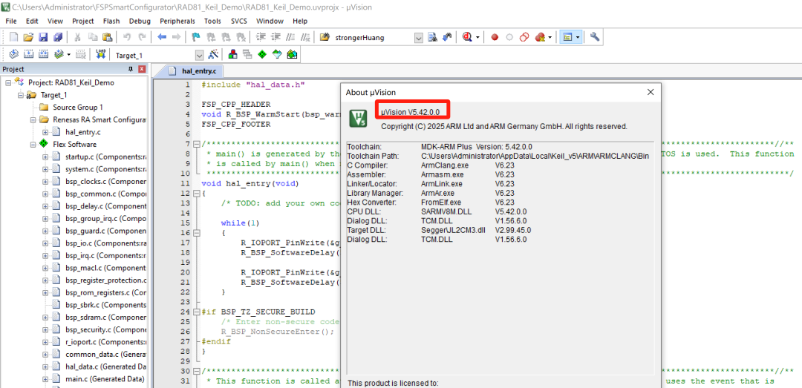The image size is (802, 388).
Task: Select bsp_clocks.c in project tree
Action: [106, 182]
